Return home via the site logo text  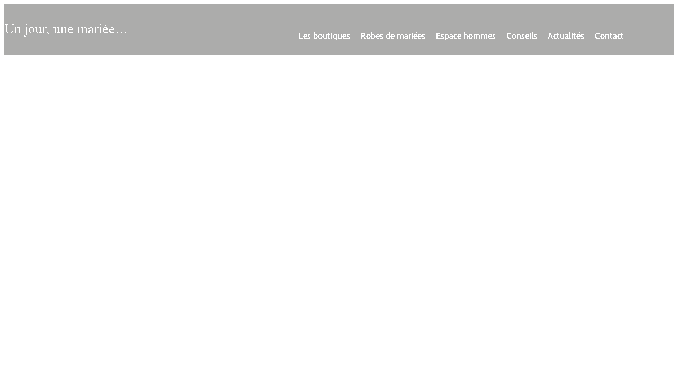coord(66,29)
